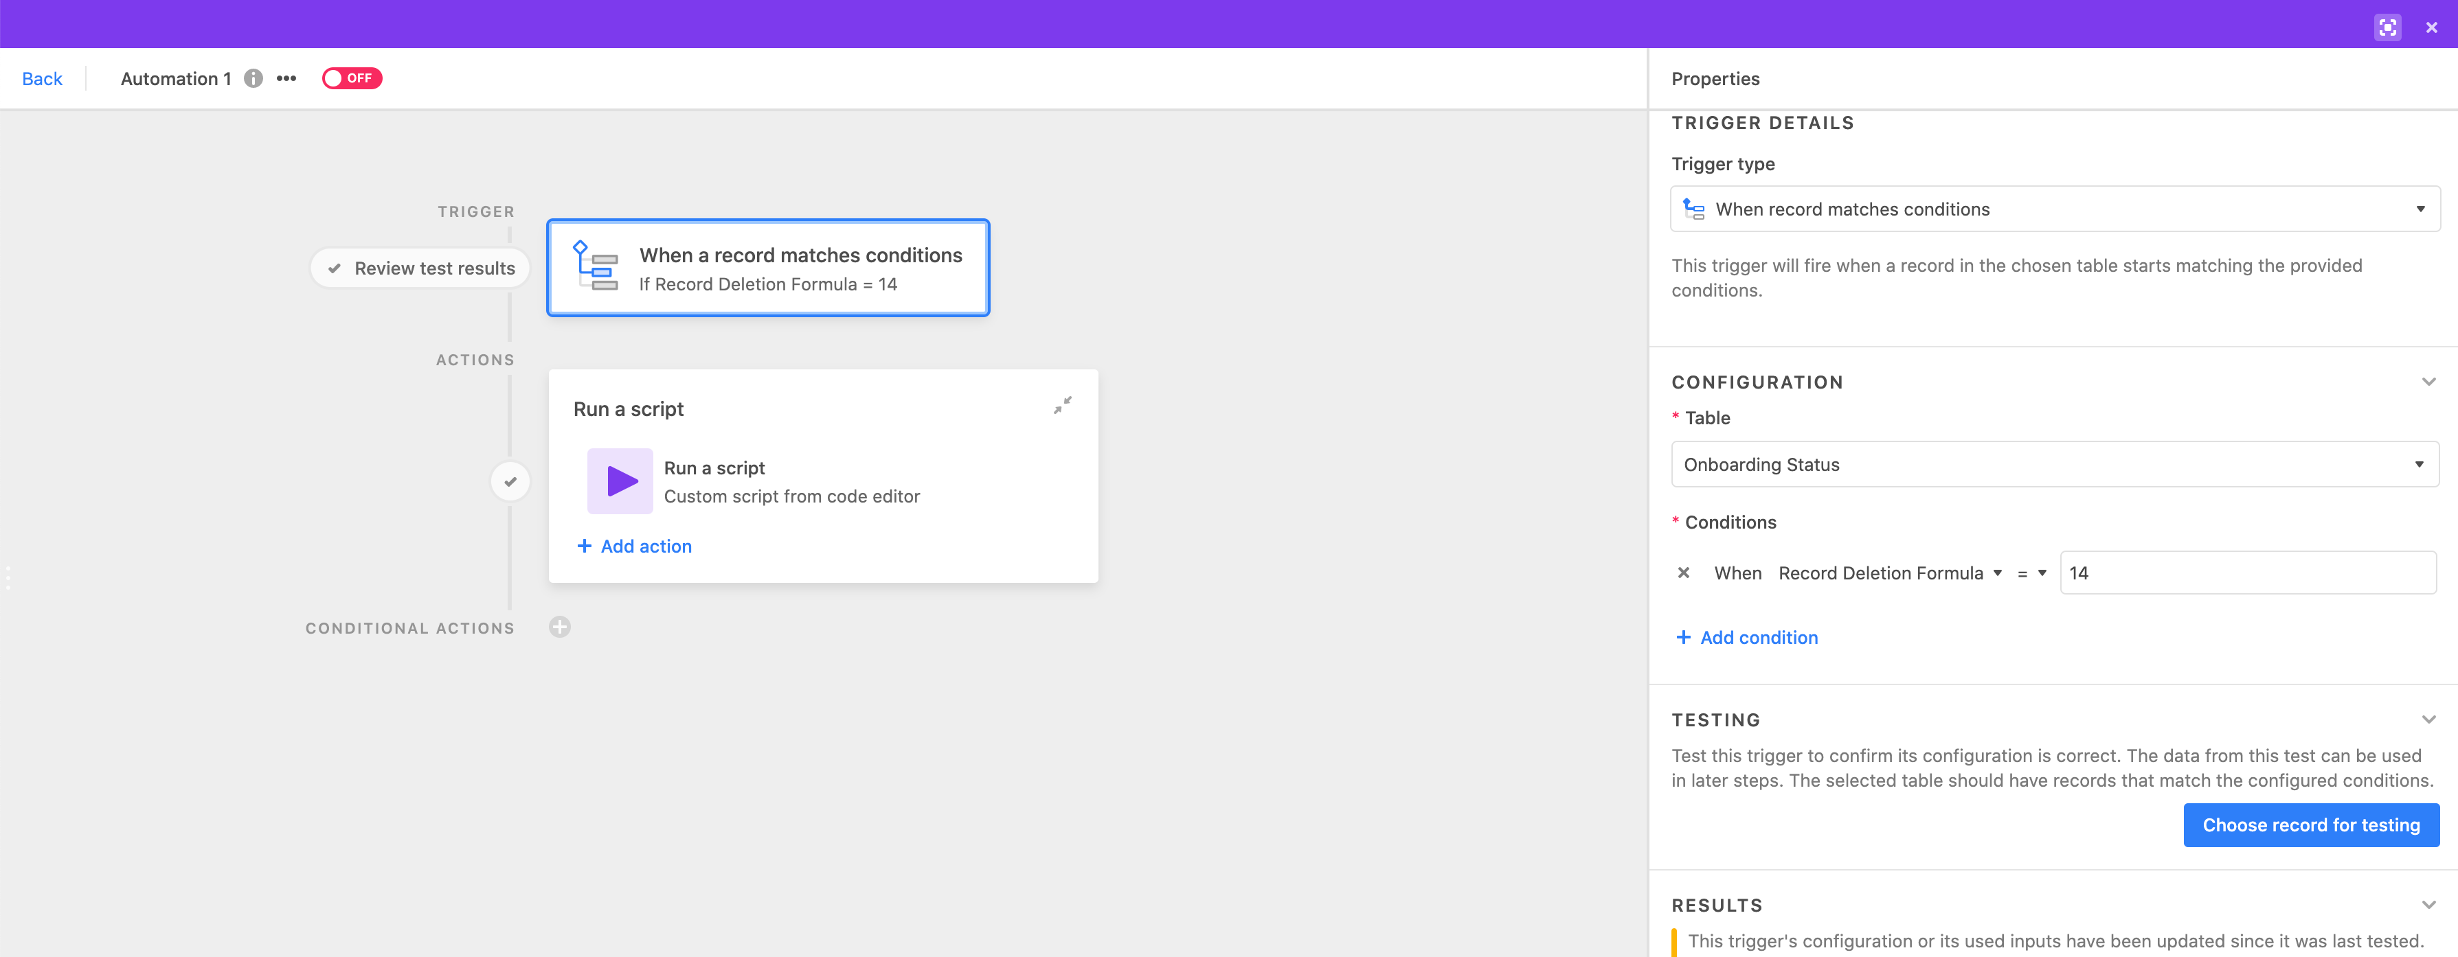Click the fullscreen icon in purple bar
Image resolution: width=2458 pixels, height=957 pixels.
coord(2387,27)
